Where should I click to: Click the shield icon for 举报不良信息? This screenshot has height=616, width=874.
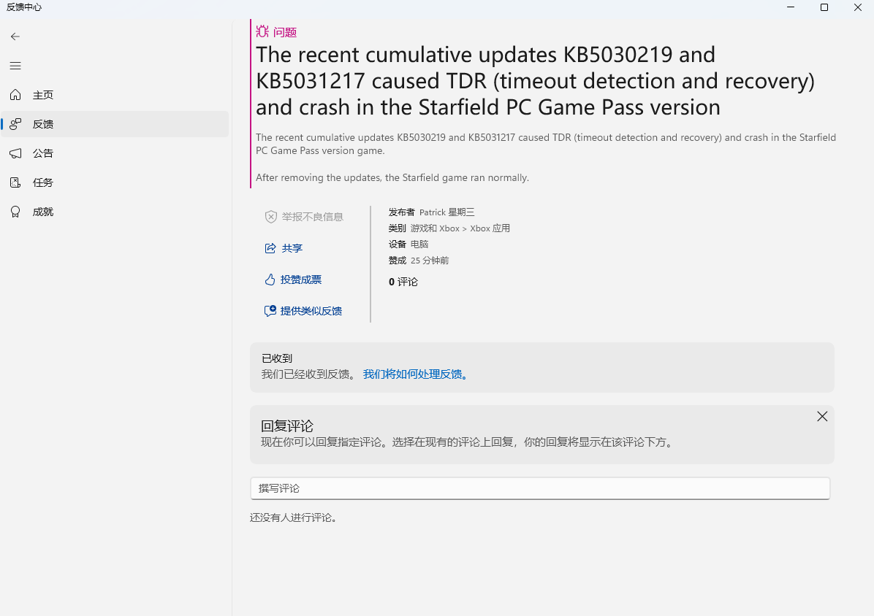pos(271,217)
